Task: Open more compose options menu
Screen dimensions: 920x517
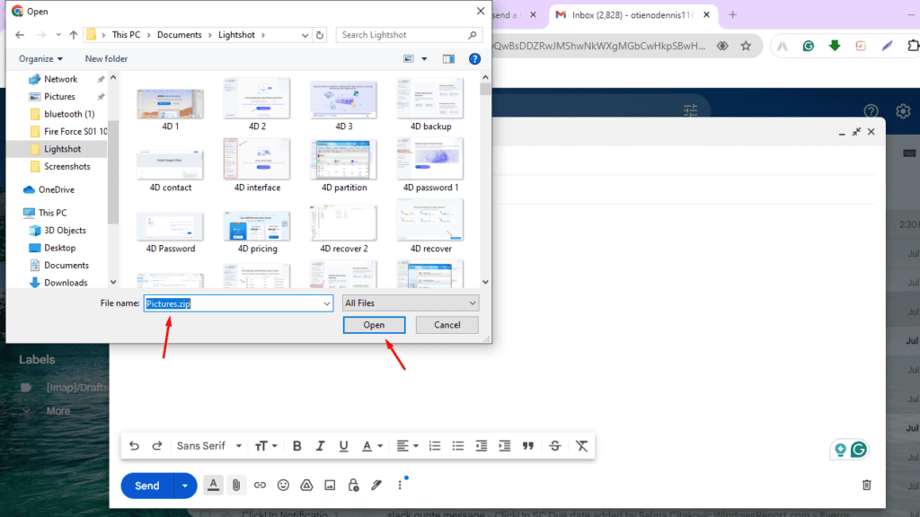Action: tap(400, 486)
